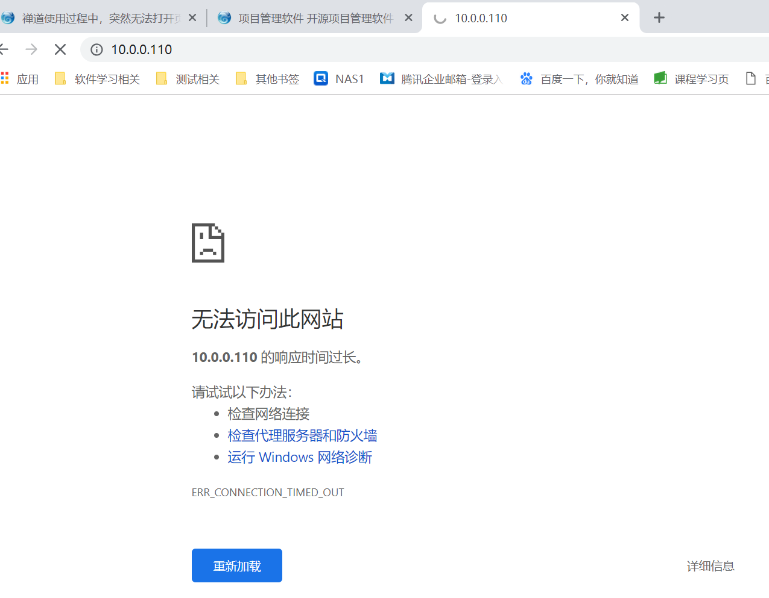
Task: Go back with the back arrow
Action: point(4,49)
